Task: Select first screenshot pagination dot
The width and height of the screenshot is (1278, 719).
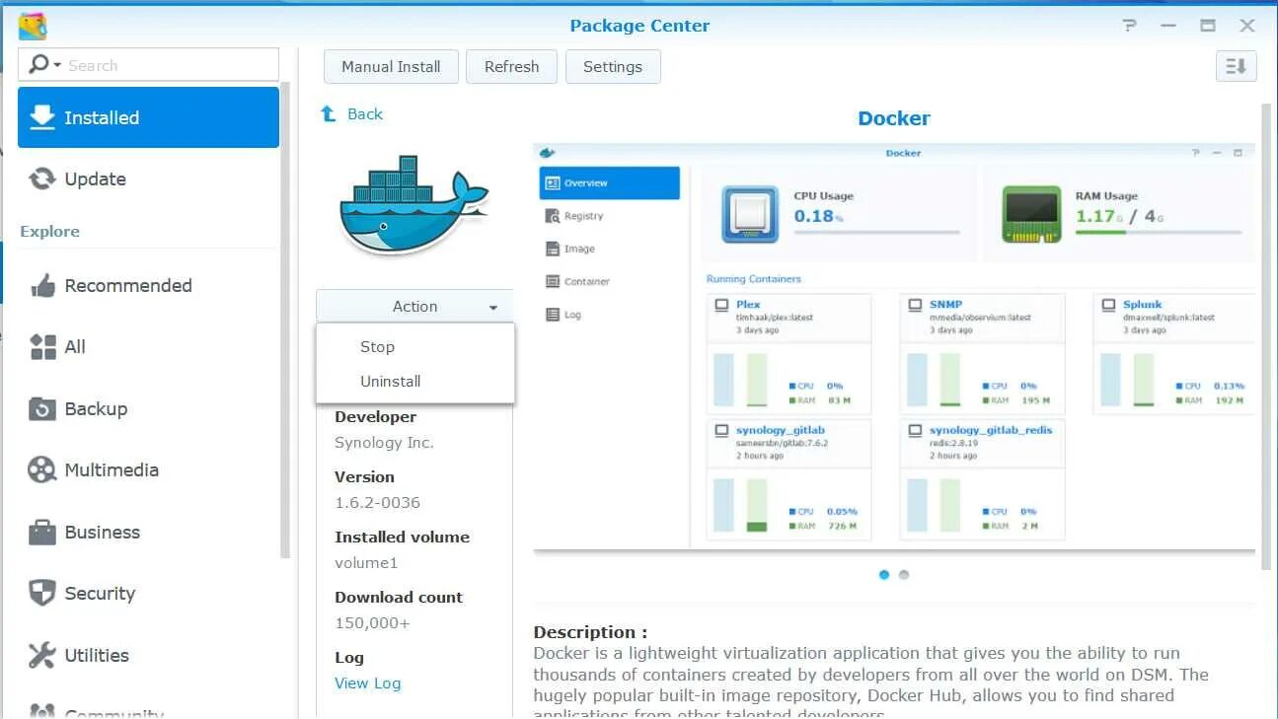Action: coord(884,574)
